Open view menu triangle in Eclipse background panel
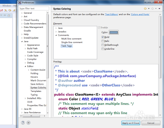The height and width of the screenshot is (128, 164). [x=1, y=15]
